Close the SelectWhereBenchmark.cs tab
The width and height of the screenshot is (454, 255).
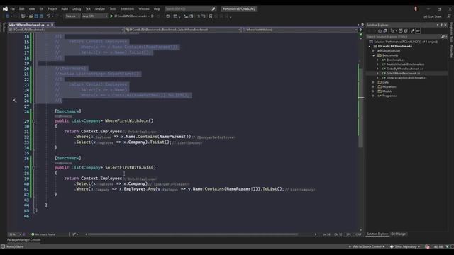click(52, 25)
